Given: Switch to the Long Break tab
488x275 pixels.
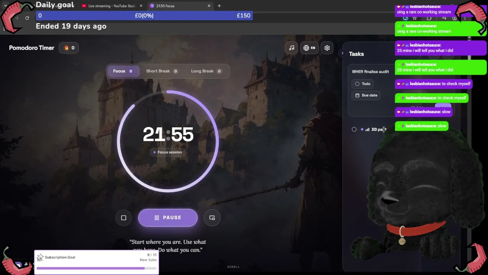Looking at the screenshot, I should click(x=207, y=71).
